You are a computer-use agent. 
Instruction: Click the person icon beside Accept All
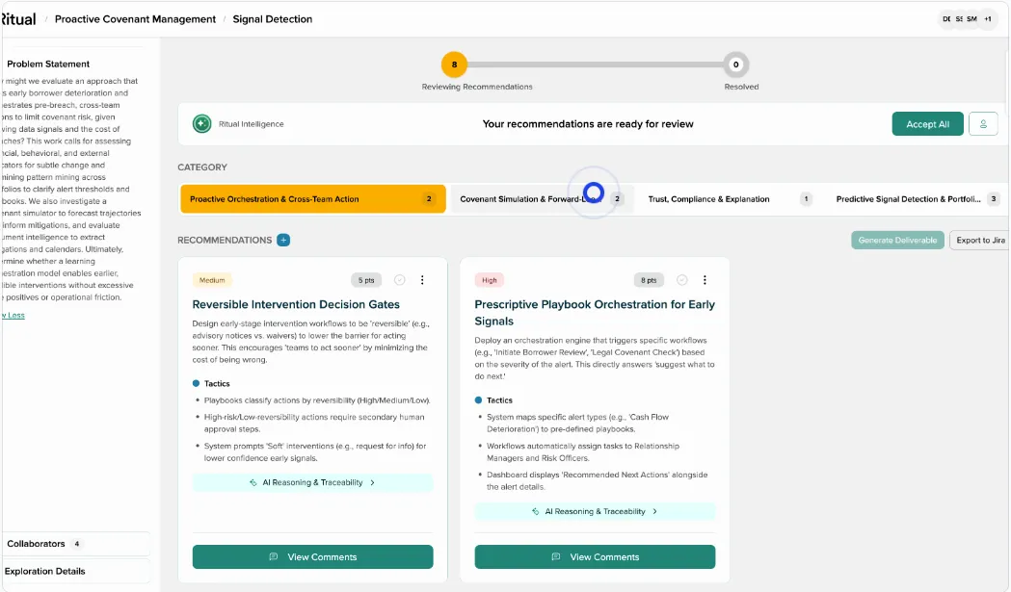tap(984, 123)
